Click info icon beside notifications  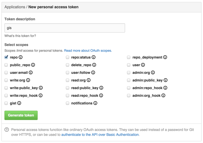coord(95,103)
